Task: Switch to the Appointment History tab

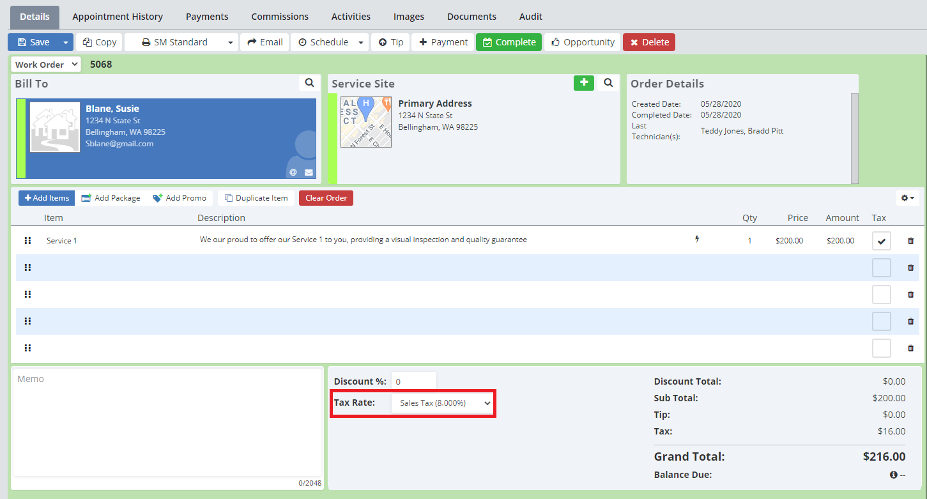Action: [x=118, y=17]
